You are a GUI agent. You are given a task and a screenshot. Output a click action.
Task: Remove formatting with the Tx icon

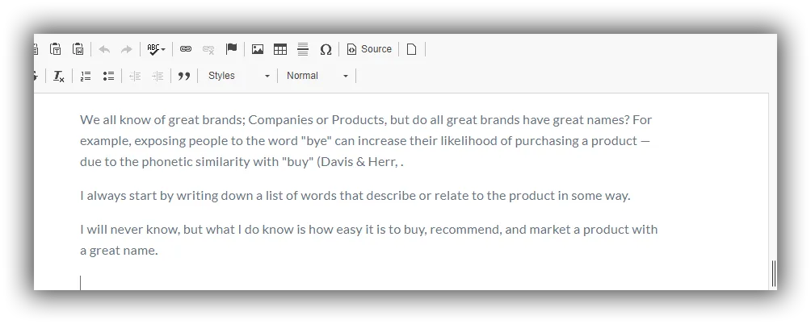tap(59, 77)
